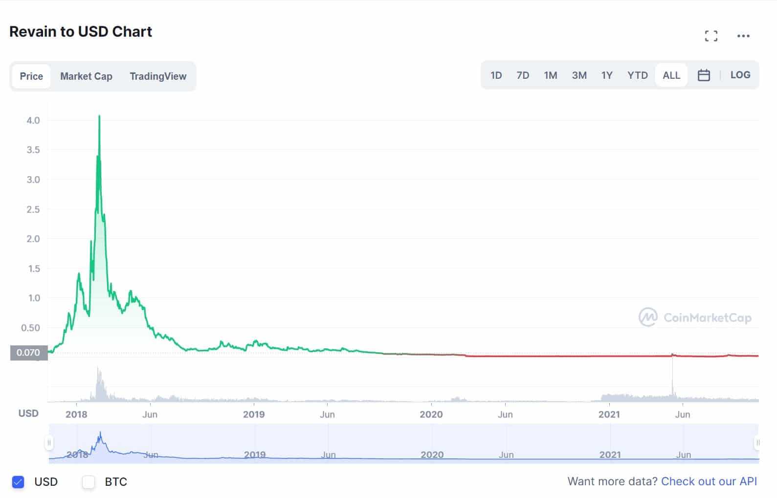Click the right range slider handle

(757, 443)
